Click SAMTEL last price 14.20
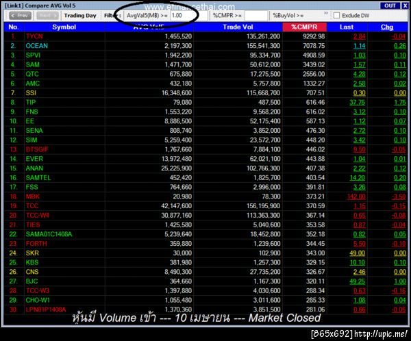The width and height of the screenshot is (411, 341). point(358,178)
